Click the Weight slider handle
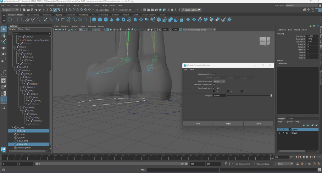 [x=271, y=95]
